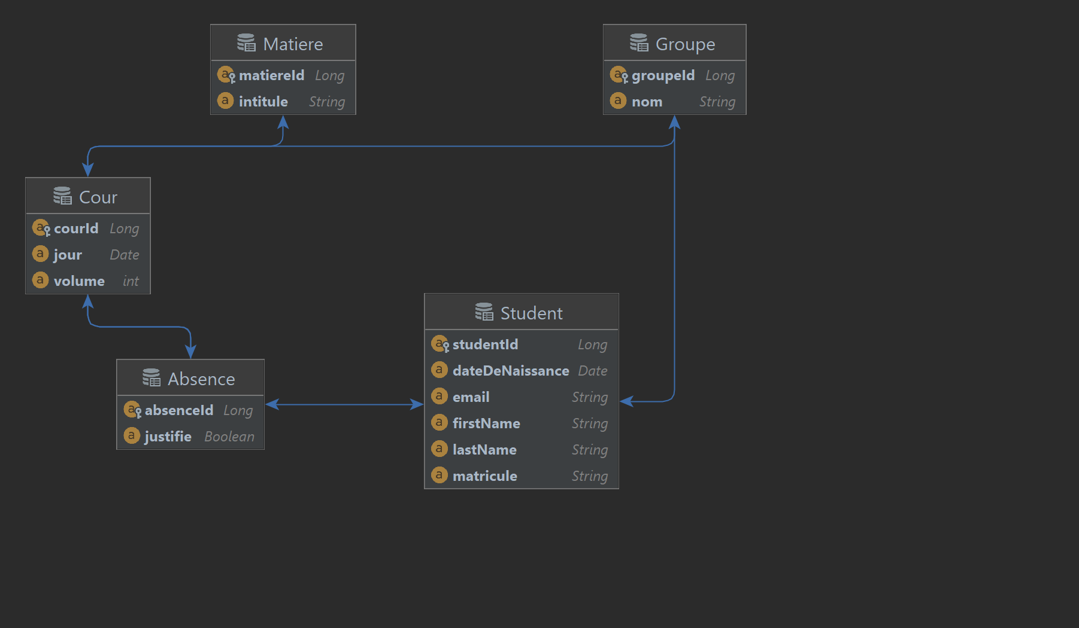Click the attribute icon next to justifie
Image resolution: width=1079 pixels, height=628 pixels.
[x=131, y=435]
